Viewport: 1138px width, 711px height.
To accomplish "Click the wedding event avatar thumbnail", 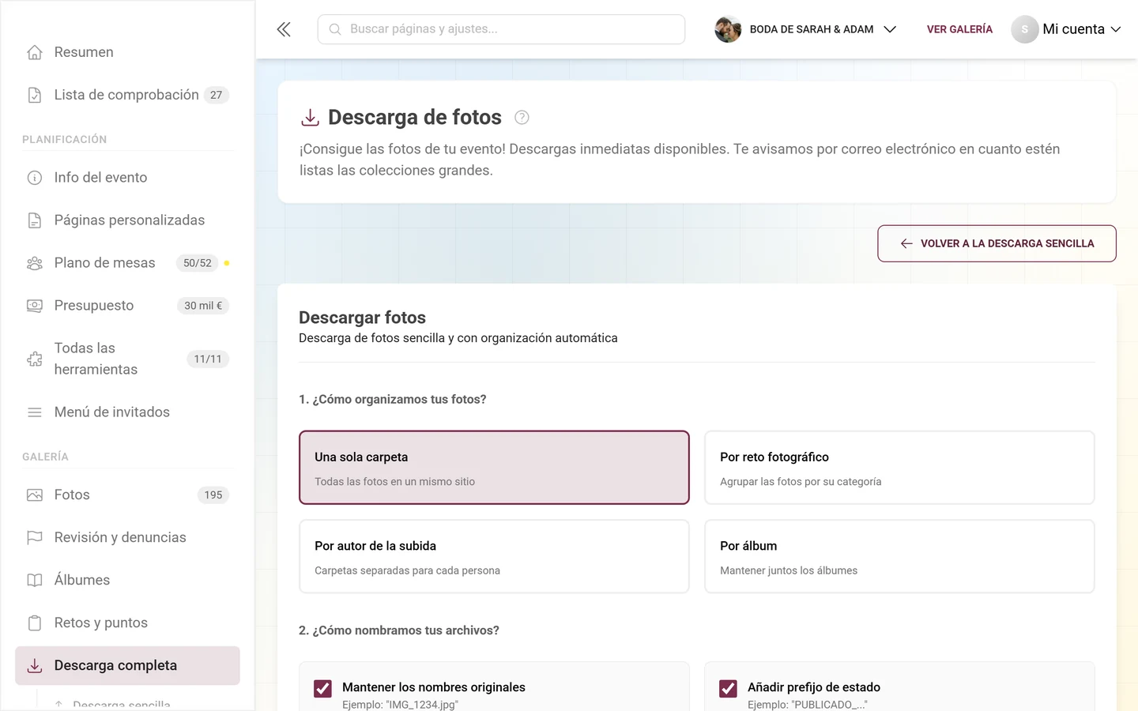I will [x=728, y=29].
